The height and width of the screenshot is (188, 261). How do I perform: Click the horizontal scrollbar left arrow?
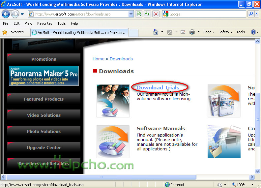pyautogui.click(x=3, y=177)
